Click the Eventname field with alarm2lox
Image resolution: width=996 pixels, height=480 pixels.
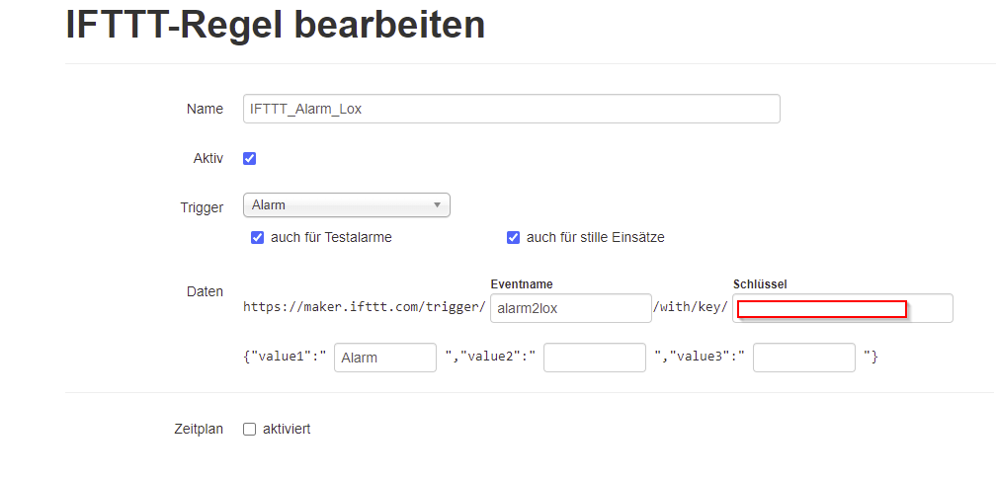click(x=570, y=308)
